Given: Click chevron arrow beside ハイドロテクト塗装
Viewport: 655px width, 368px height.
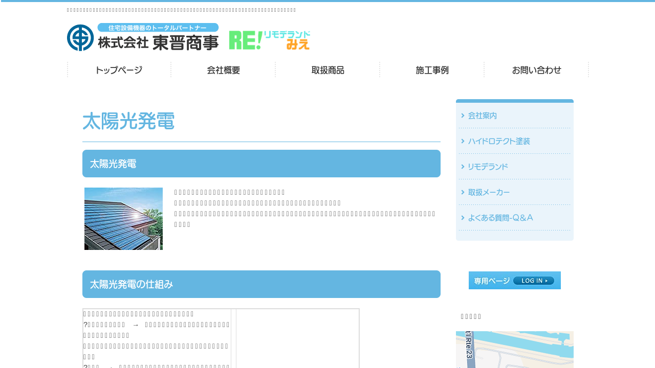Looking at the screenshot, I should pos(463,142).
